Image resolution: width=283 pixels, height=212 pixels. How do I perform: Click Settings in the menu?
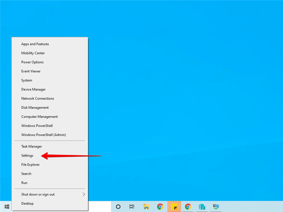pos(50,155)
